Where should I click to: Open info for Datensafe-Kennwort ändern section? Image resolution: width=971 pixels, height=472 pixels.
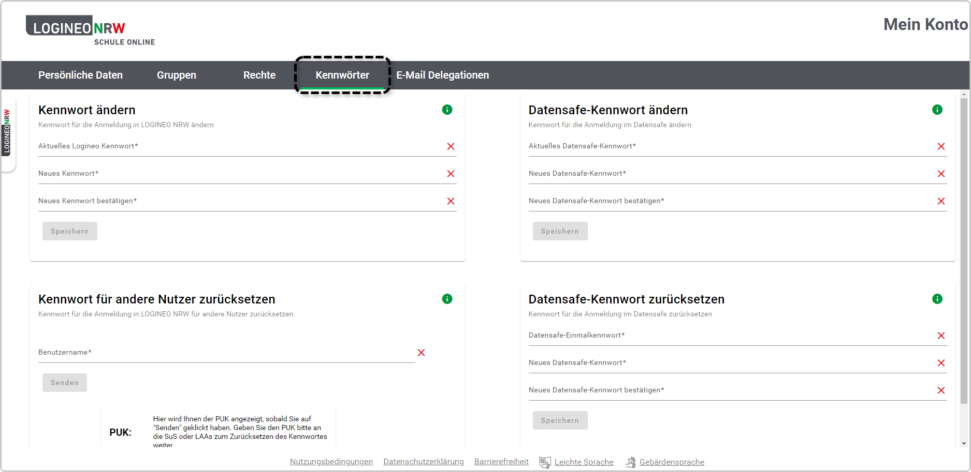(x=937, y=110)
